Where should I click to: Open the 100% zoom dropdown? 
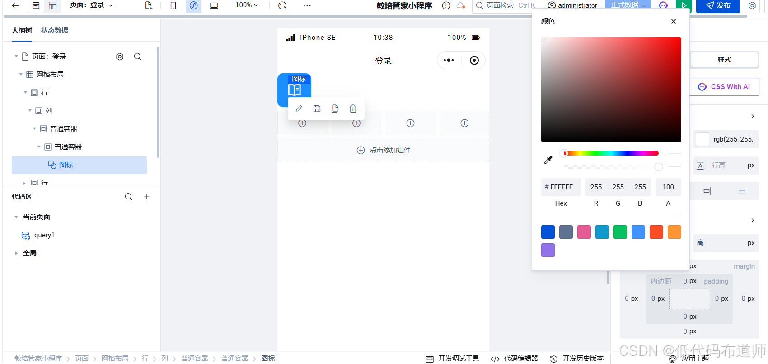tap(247, 5)
